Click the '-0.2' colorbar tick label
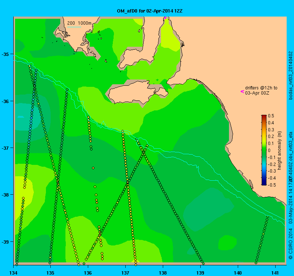The width and height of the screenshot is (294, 276). [x=272, y=164]
